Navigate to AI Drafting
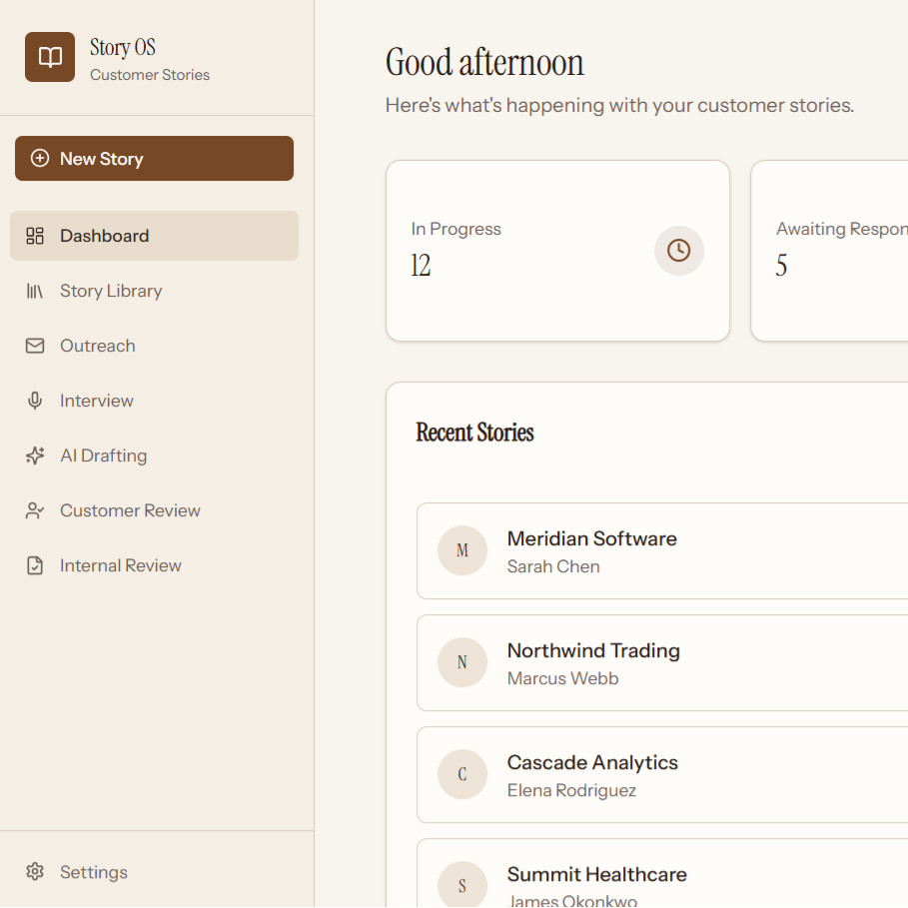 pos(104,455)
